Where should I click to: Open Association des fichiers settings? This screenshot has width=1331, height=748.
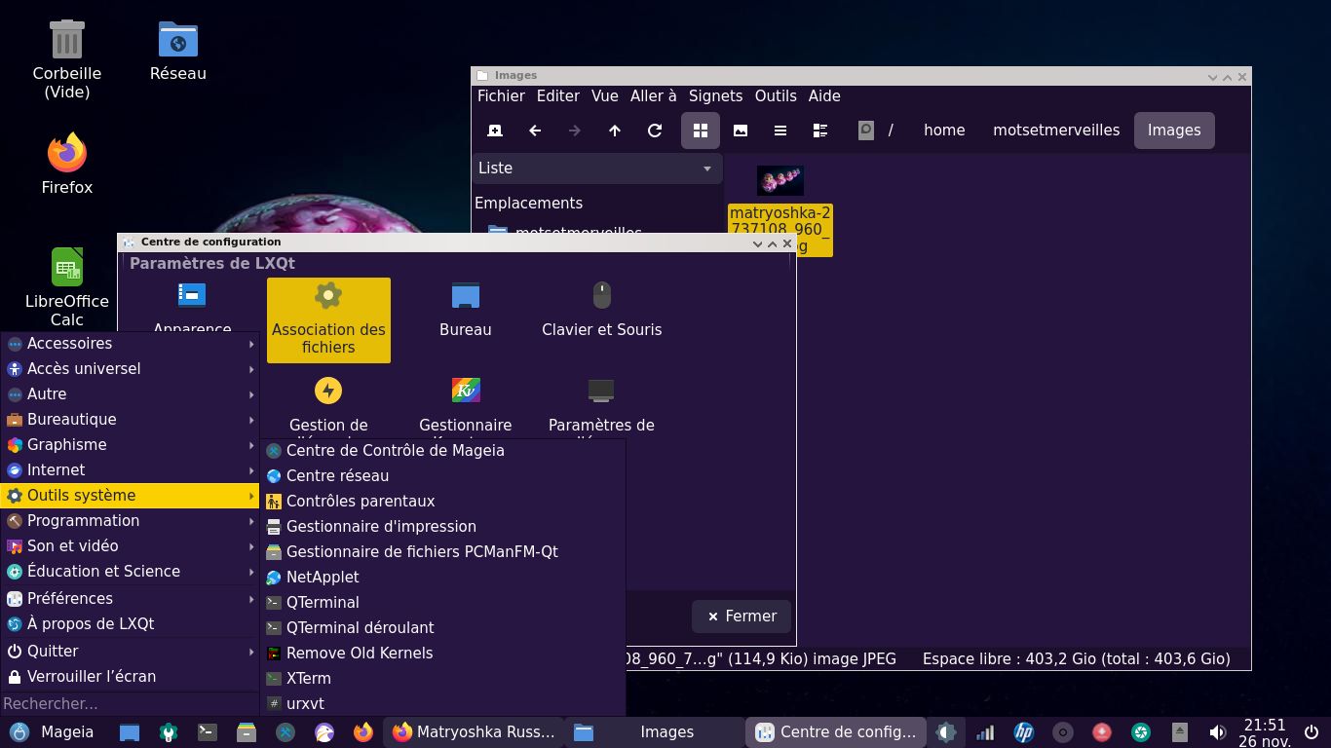pos(328,319)
